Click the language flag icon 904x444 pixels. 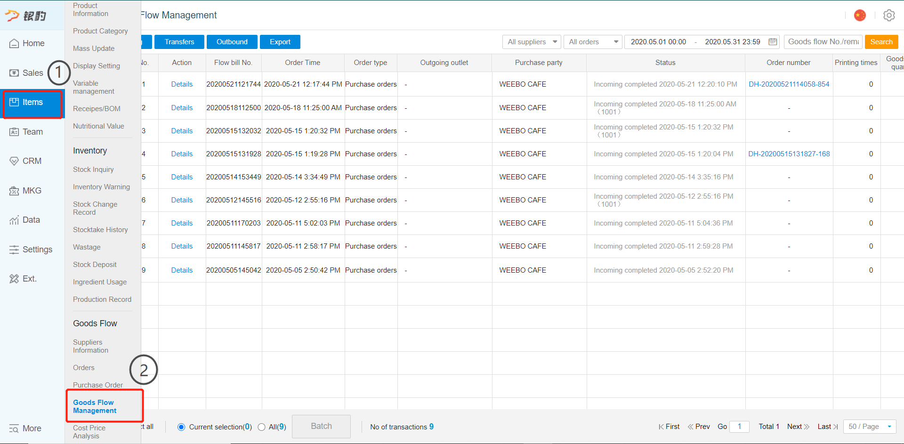click(860, 15)
